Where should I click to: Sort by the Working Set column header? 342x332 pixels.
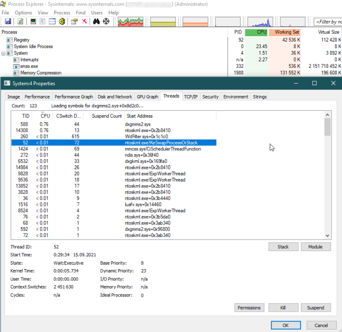[285, 32]
